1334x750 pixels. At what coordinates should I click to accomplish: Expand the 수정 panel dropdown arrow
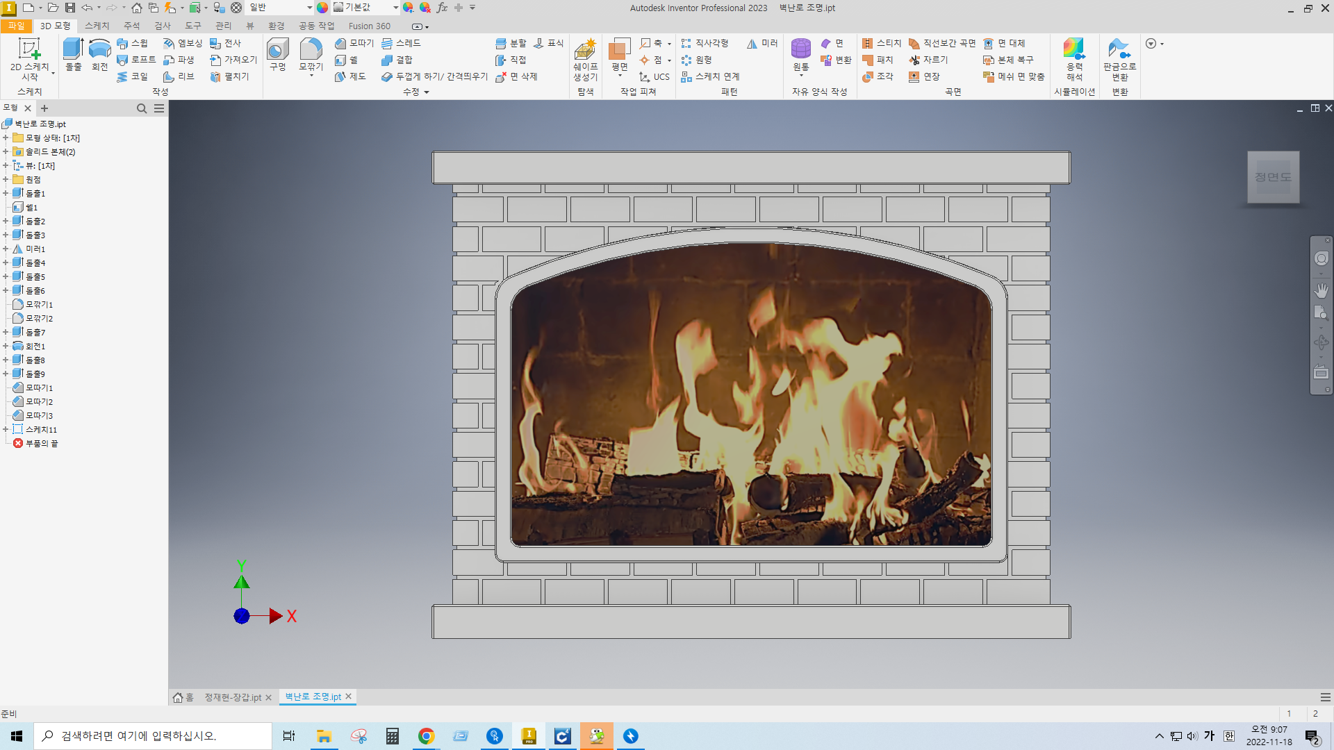(427, 92)
